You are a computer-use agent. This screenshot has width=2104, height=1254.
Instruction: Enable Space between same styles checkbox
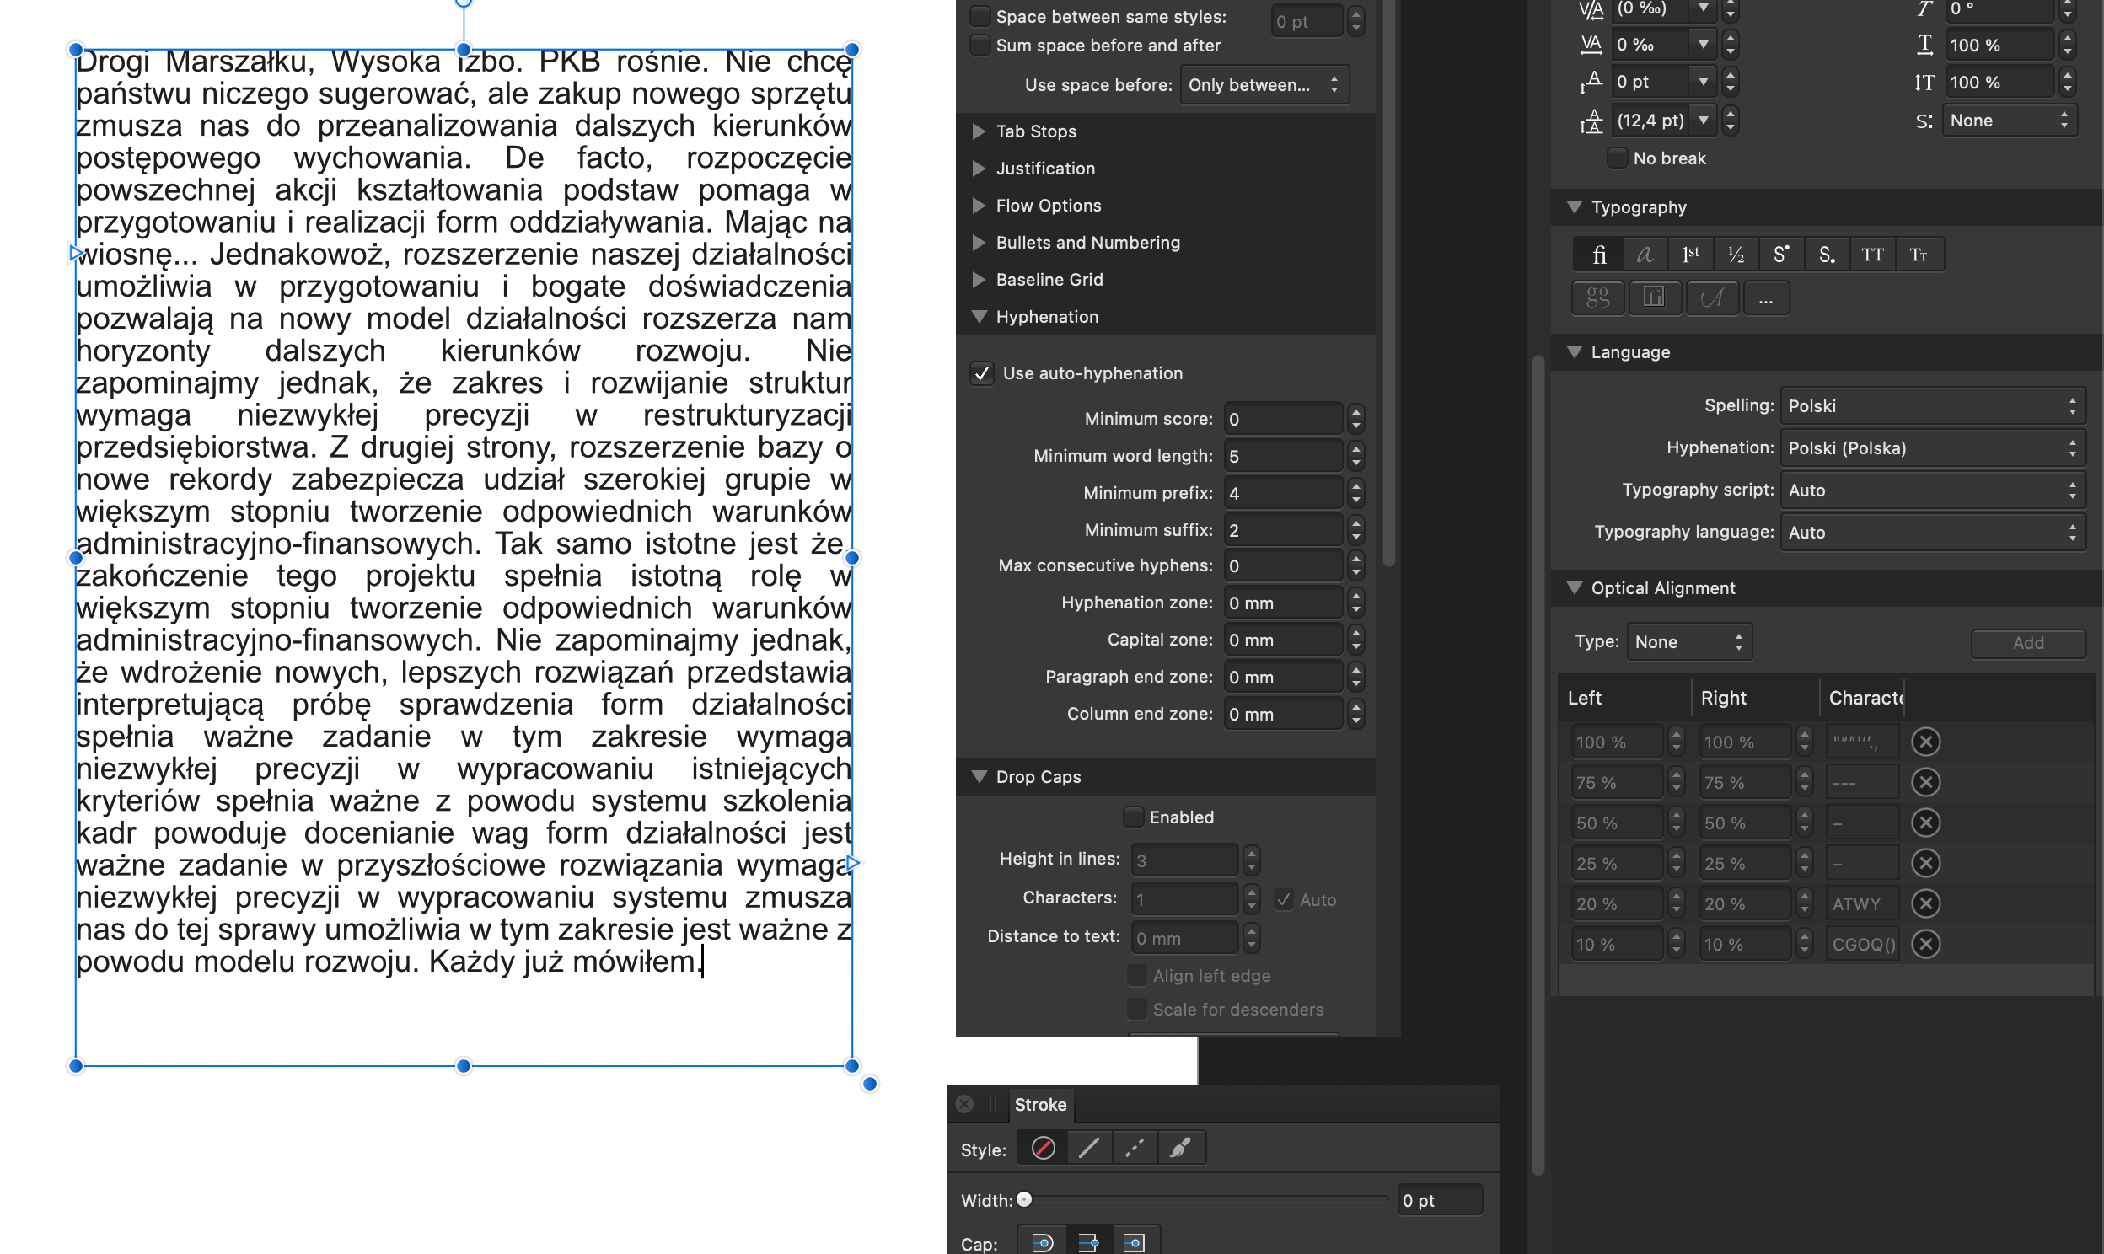pyautogui.click(x=980, y=16)
